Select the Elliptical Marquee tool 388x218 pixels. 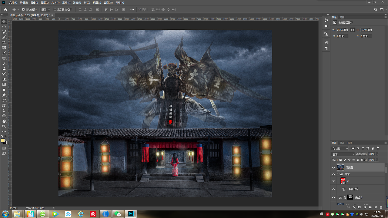4,27
